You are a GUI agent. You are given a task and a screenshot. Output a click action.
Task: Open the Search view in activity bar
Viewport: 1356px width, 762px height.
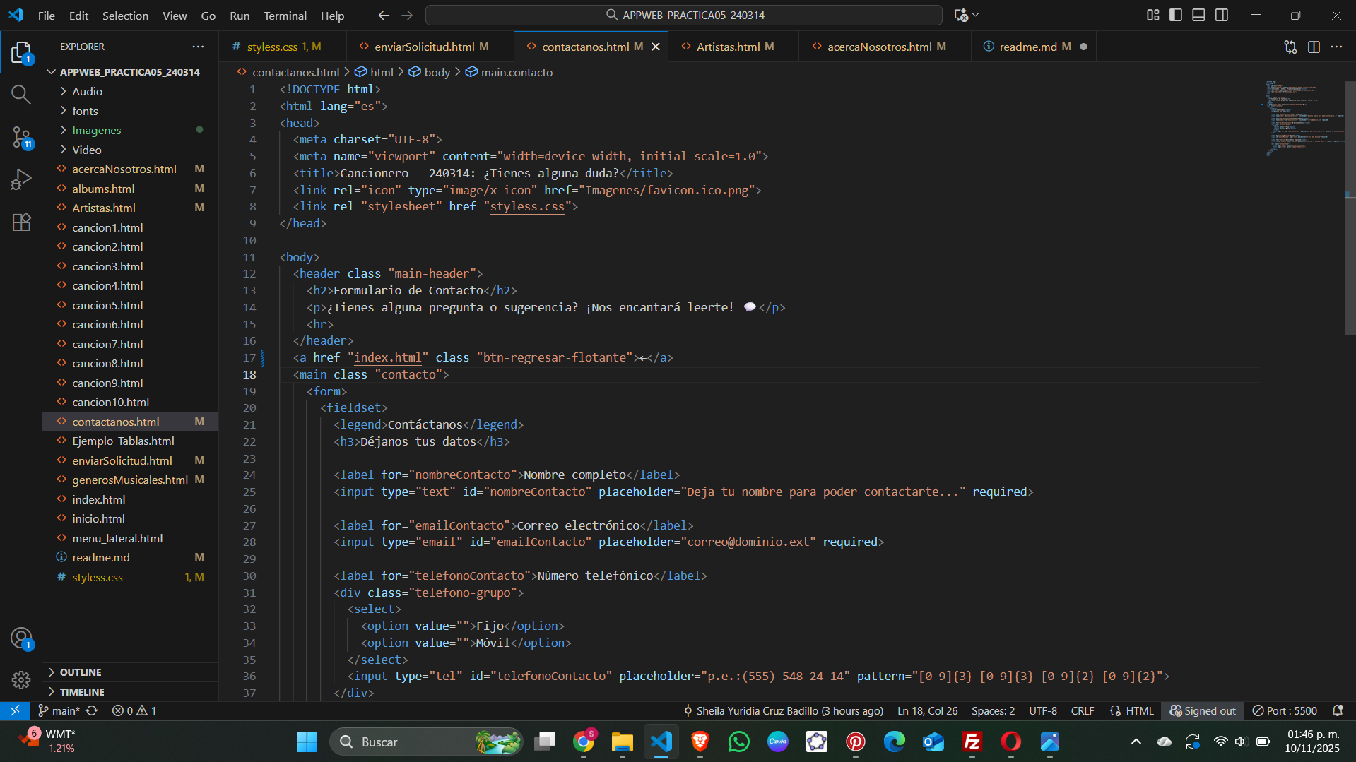[x=21, y=94]
